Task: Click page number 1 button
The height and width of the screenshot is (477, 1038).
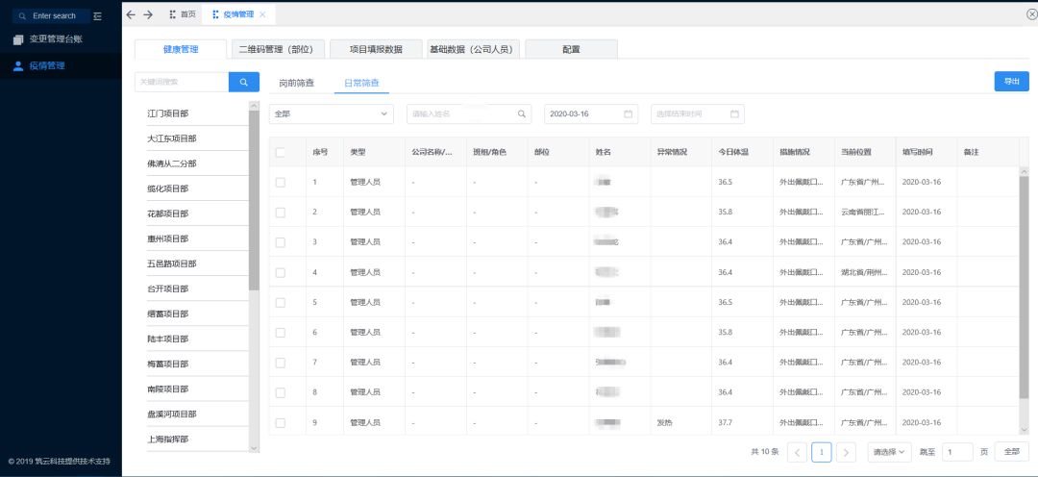Action: (822, 452)
